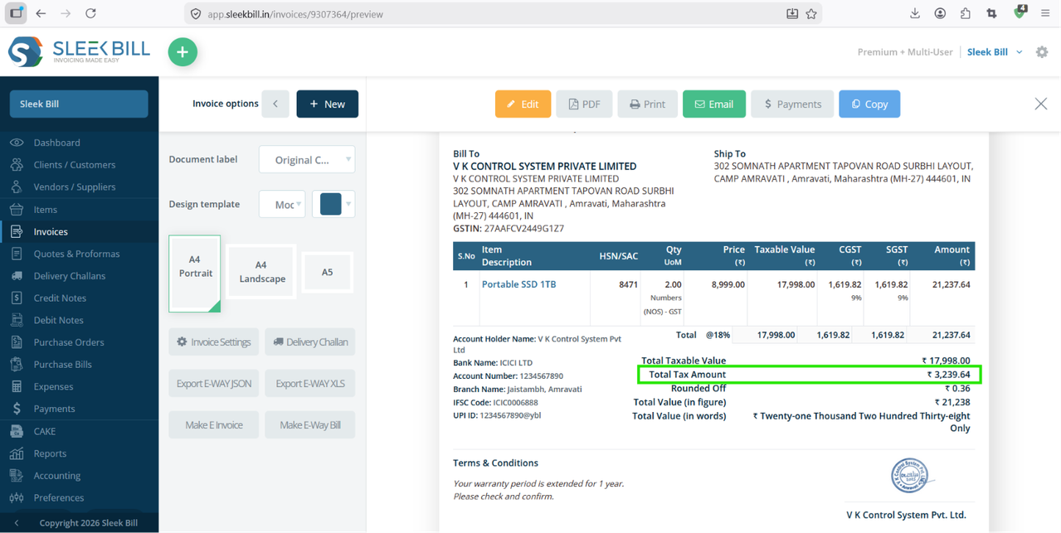Click the browser forward arrow
The height and width of the screenshot is (533, 1061).
(x=66, y=13)
